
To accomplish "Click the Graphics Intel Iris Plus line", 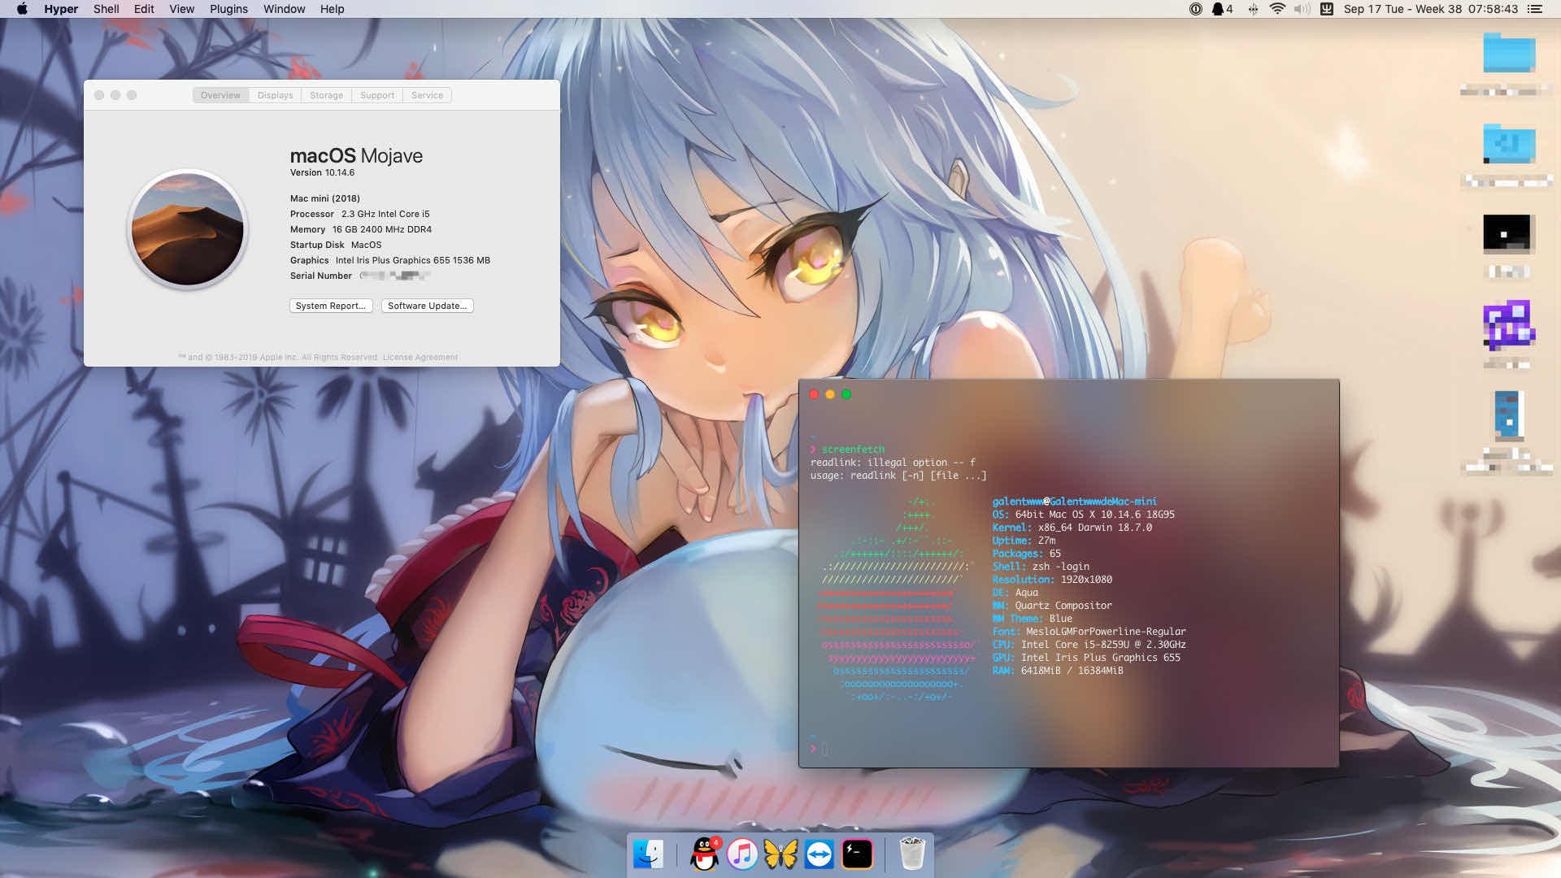I will 389,260.
